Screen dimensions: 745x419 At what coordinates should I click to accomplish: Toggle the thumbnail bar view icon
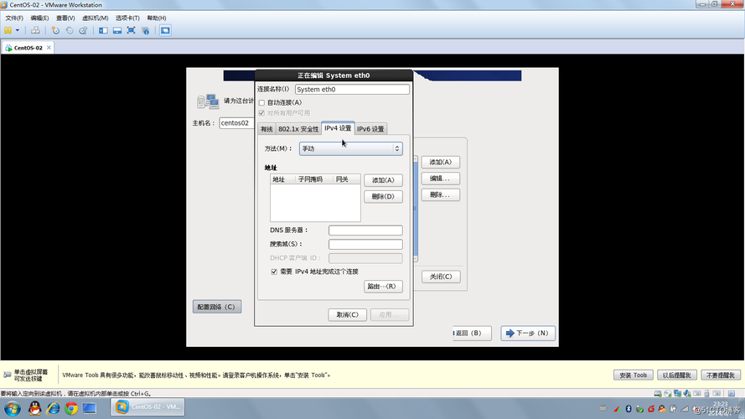(116, 30)
